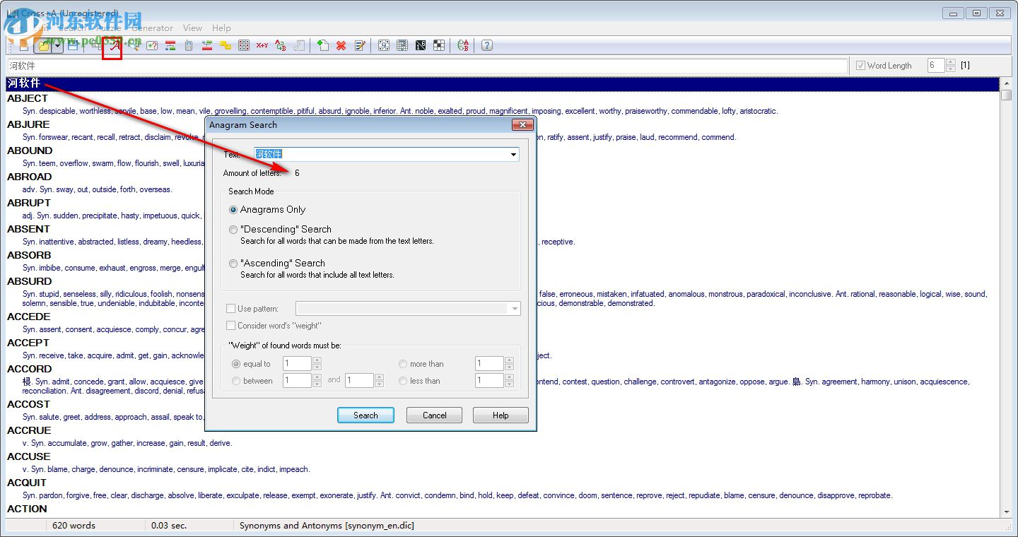The height and width of the screenshot is (537, 1018).
Task: Select the ABJECT word entry
Action: coord(28,98)
